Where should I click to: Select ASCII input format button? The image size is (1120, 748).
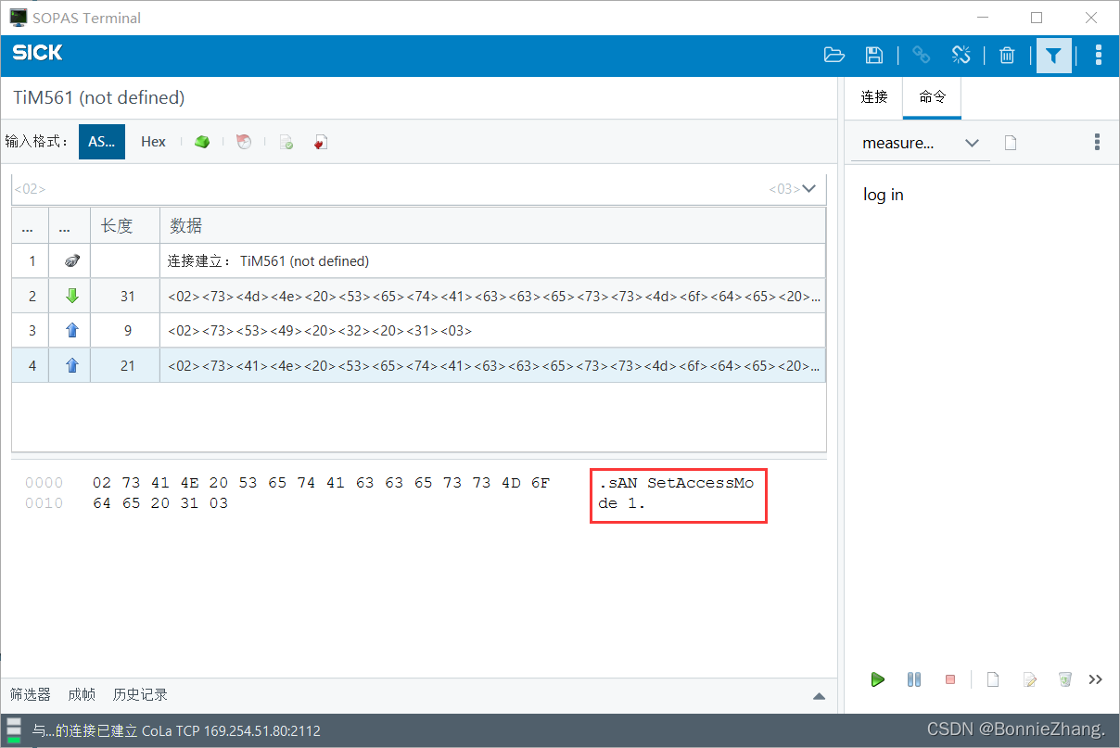[x=102, y=142]
